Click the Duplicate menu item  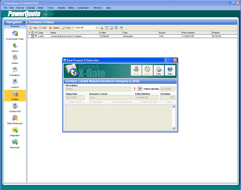pyautogui.click(x=31, y=8)
